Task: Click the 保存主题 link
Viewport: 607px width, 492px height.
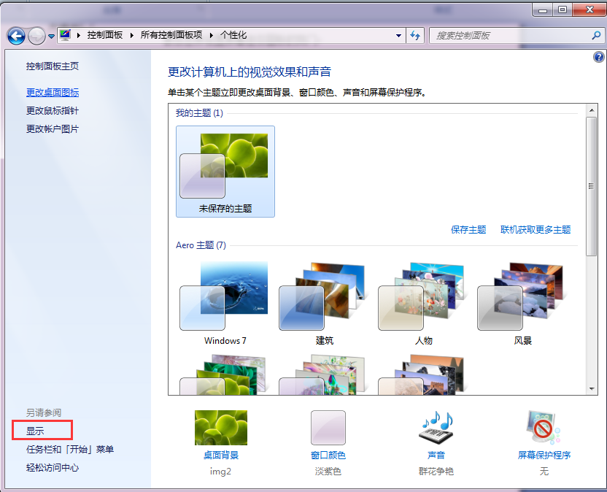Action: point(468,230)
